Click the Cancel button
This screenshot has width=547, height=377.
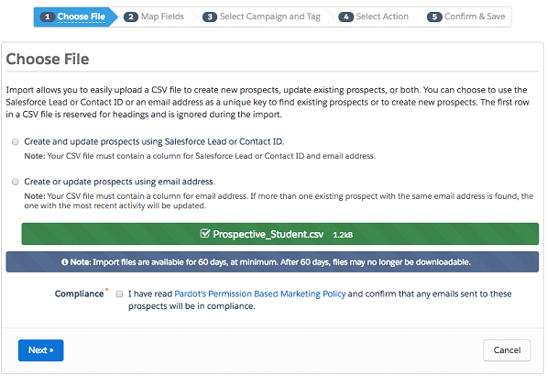click(x=507, y=350)
